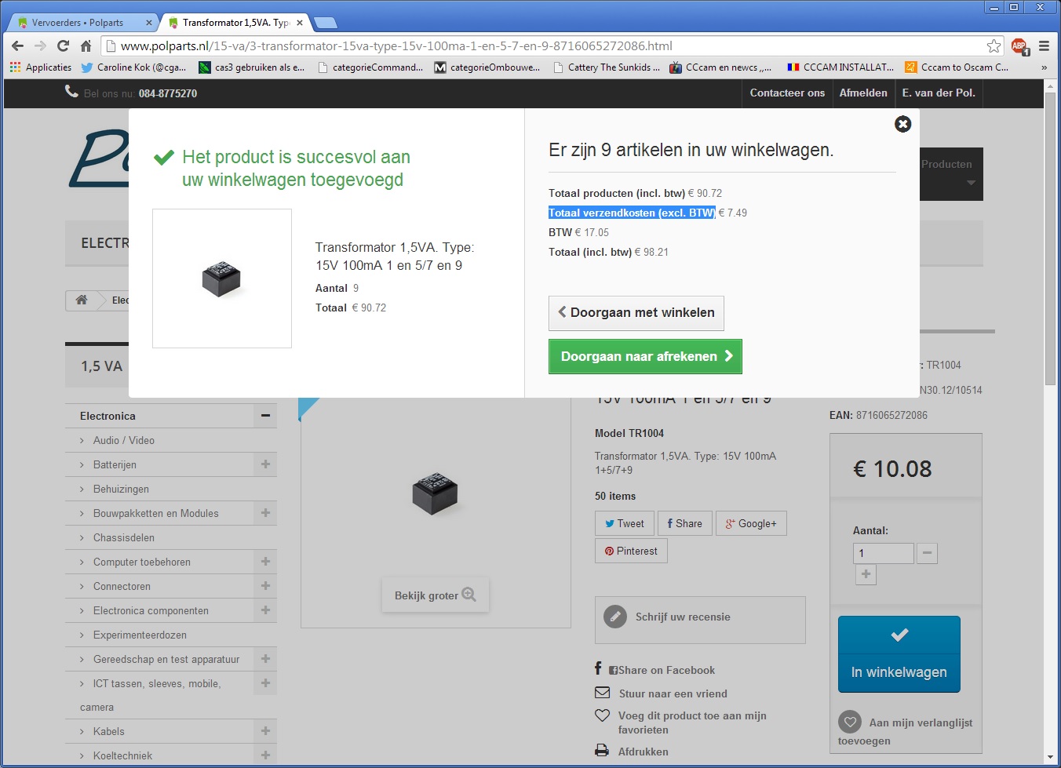Viewport: 1061px width, 768px height.
Task: Bookmark this page with star icon
Action: 994,45
